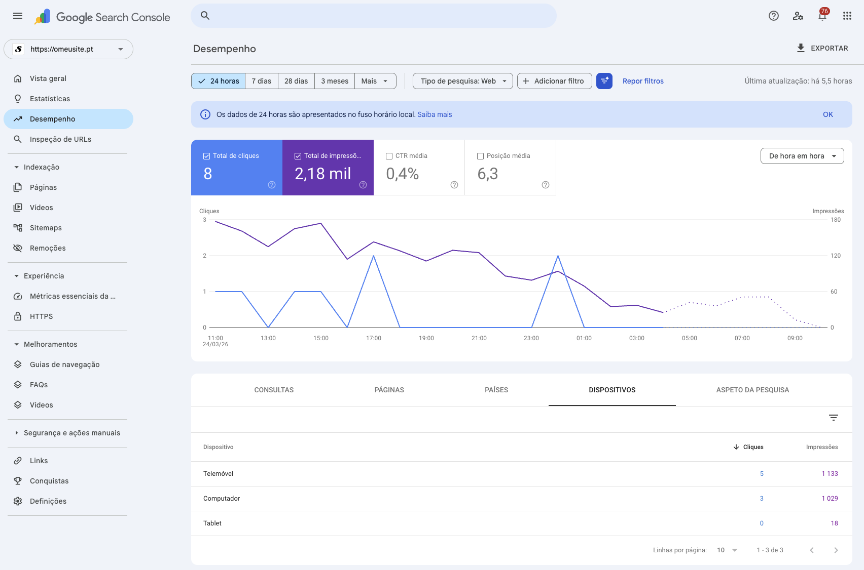Click the Repor filtros link
Viewport: 864px width, 570px height.
(x=643, y=81)
